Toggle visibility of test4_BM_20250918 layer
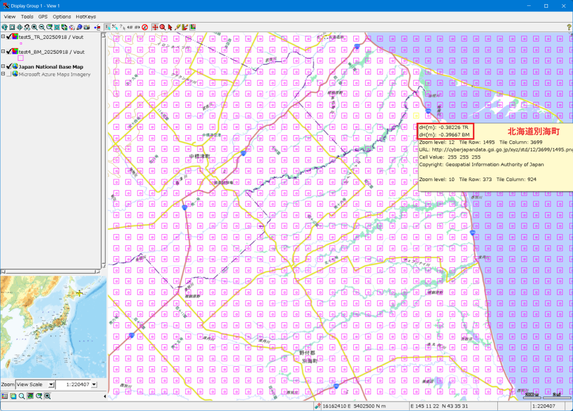This screenshot has height=411, width=573. click(8, 52)
